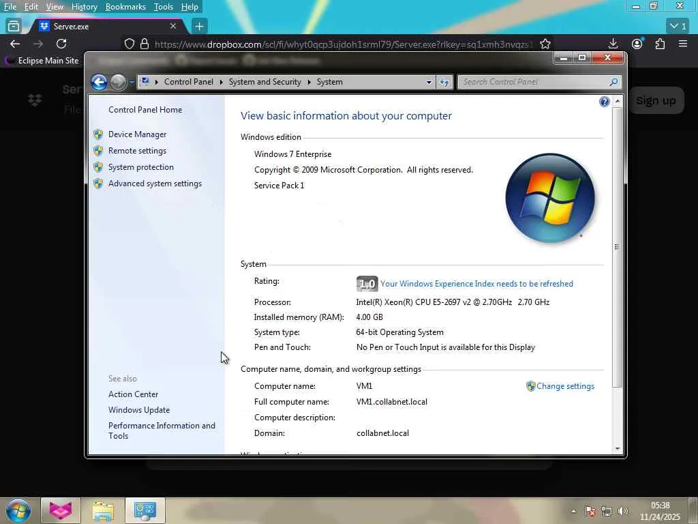Open Firefox hamburger application menu
The width and height of the screenshot is (698, 524).
click(683, 44)
